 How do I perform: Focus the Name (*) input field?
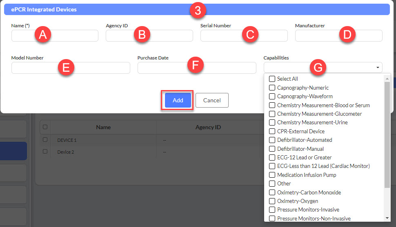tap(55, 35)
